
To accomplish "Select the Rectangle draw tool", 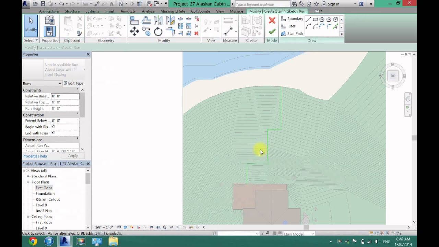I will pos(315,19).
